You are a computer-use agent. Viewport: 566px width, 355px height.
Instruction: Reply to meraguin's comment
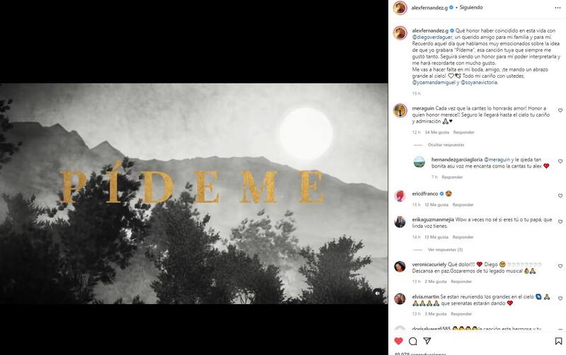coord(463,132)
